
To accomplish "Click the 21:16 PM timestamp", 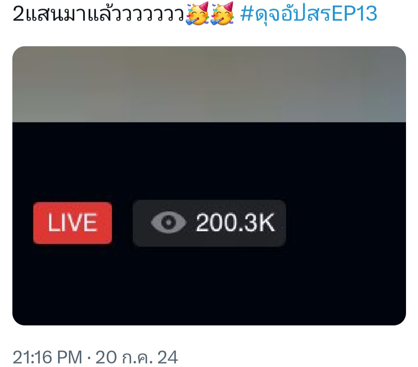I will [x=47, y=357].
